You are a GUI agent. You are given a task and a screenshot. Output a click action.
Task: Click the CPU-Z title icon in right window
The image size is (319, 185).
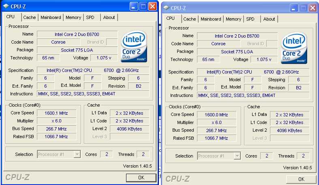166,8
